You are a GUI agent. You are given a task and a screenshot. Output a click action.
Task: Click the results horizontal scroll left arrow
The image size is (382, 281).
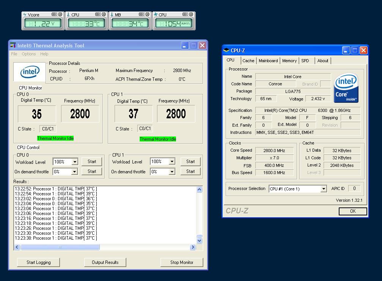17,247
